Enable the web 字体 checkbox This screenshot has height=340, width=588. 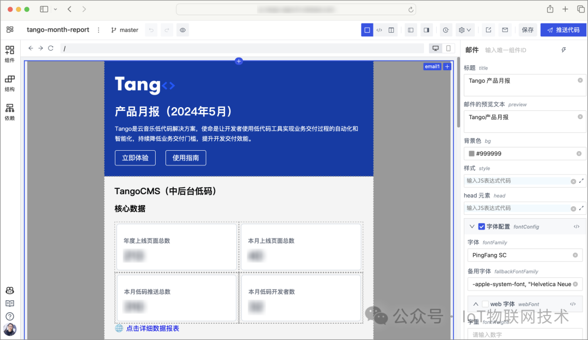(485, 304)
